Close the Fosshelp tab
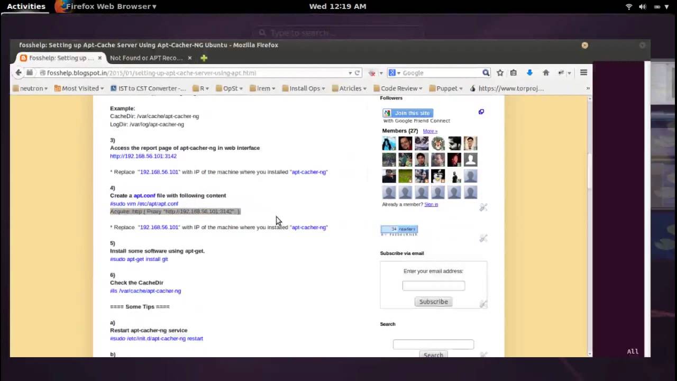This screenshot has height=381, width=677. tap(99, 58)
